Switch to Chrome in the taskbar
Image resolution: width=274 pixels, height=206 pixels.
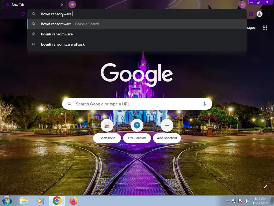tap(57, 201)
